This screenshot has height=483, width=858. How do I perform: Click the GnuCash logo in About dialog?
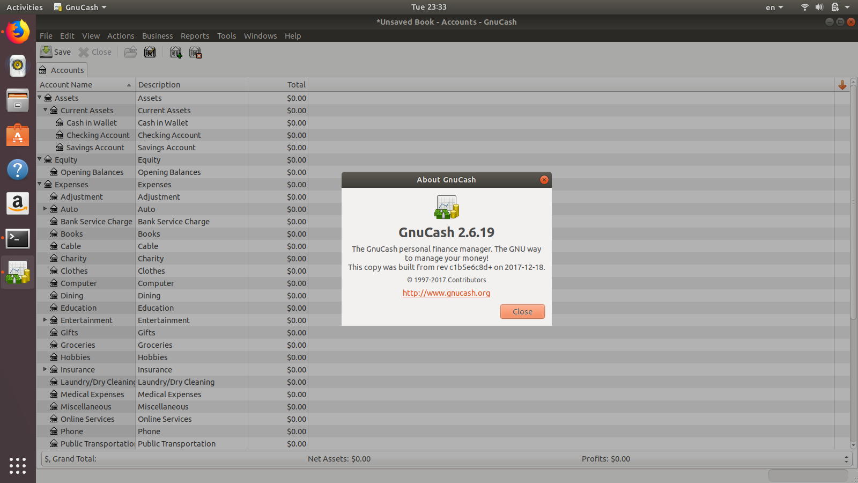pyautogui.click(x=447, y=207)
